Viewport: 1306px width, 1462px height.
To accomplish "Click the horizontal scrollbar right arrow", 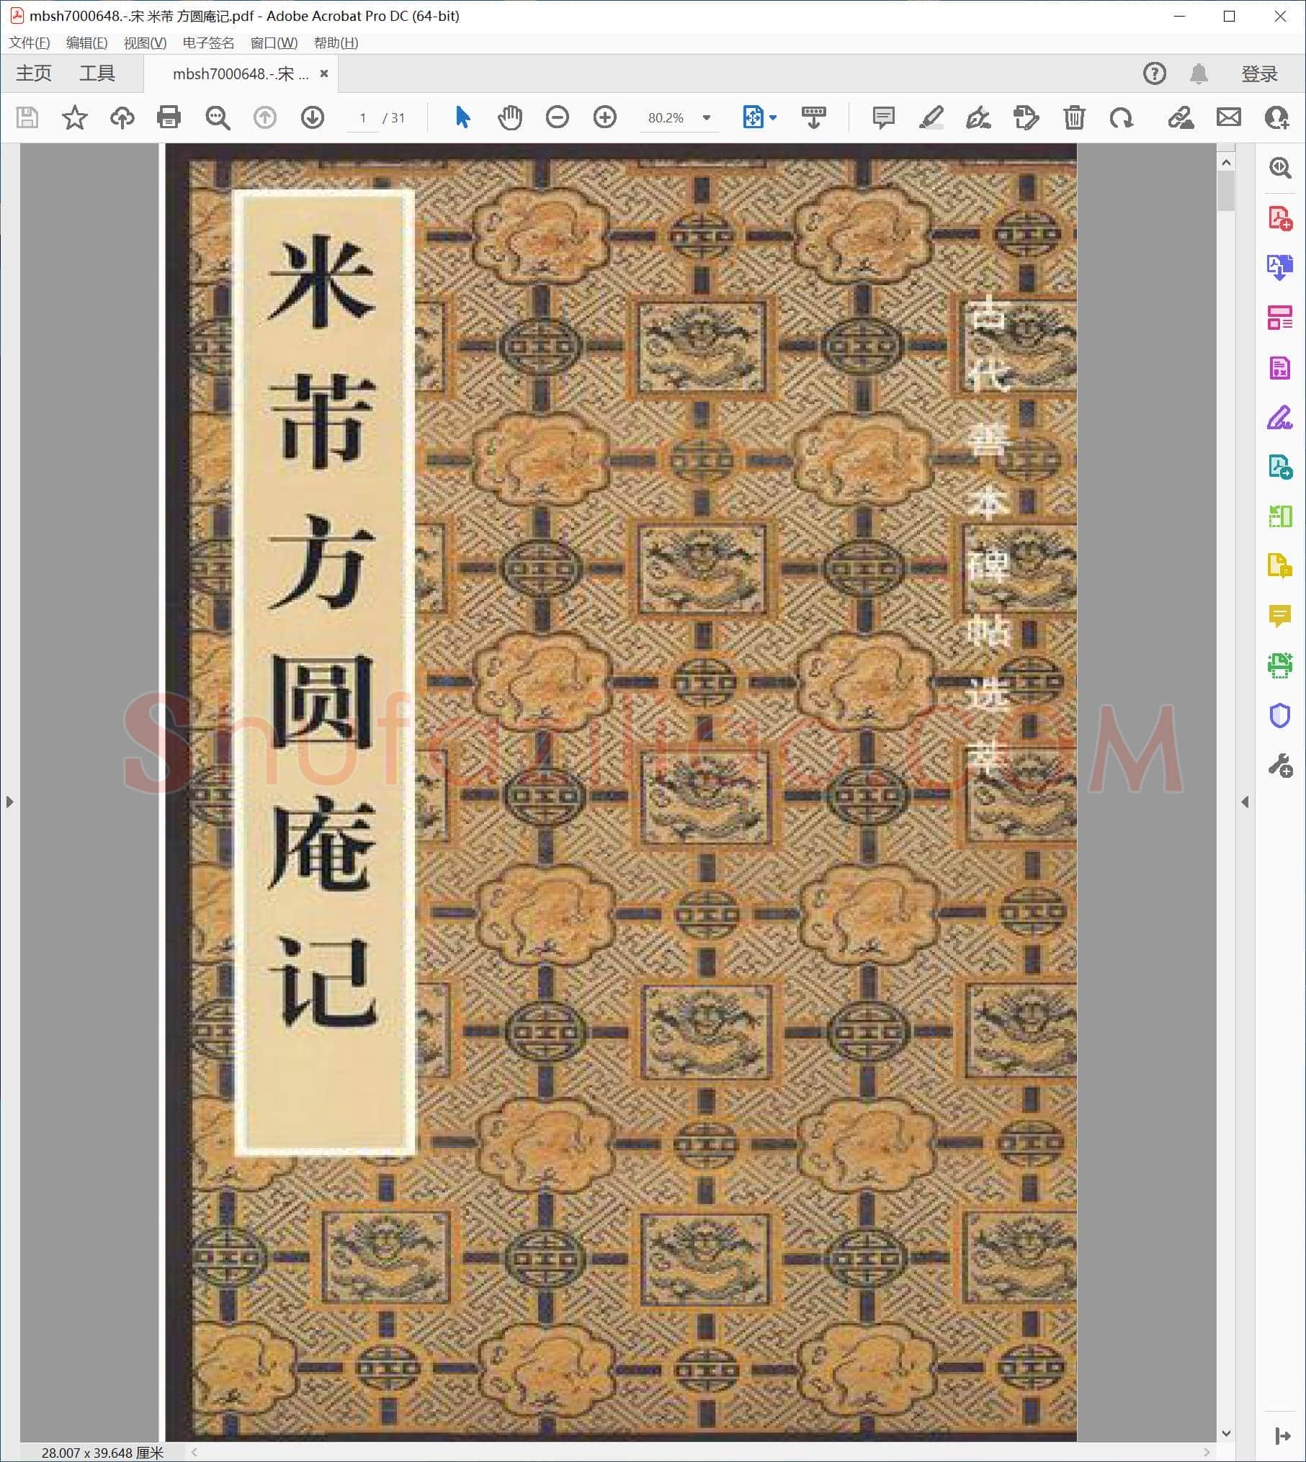I will tap(1207, 1453).
